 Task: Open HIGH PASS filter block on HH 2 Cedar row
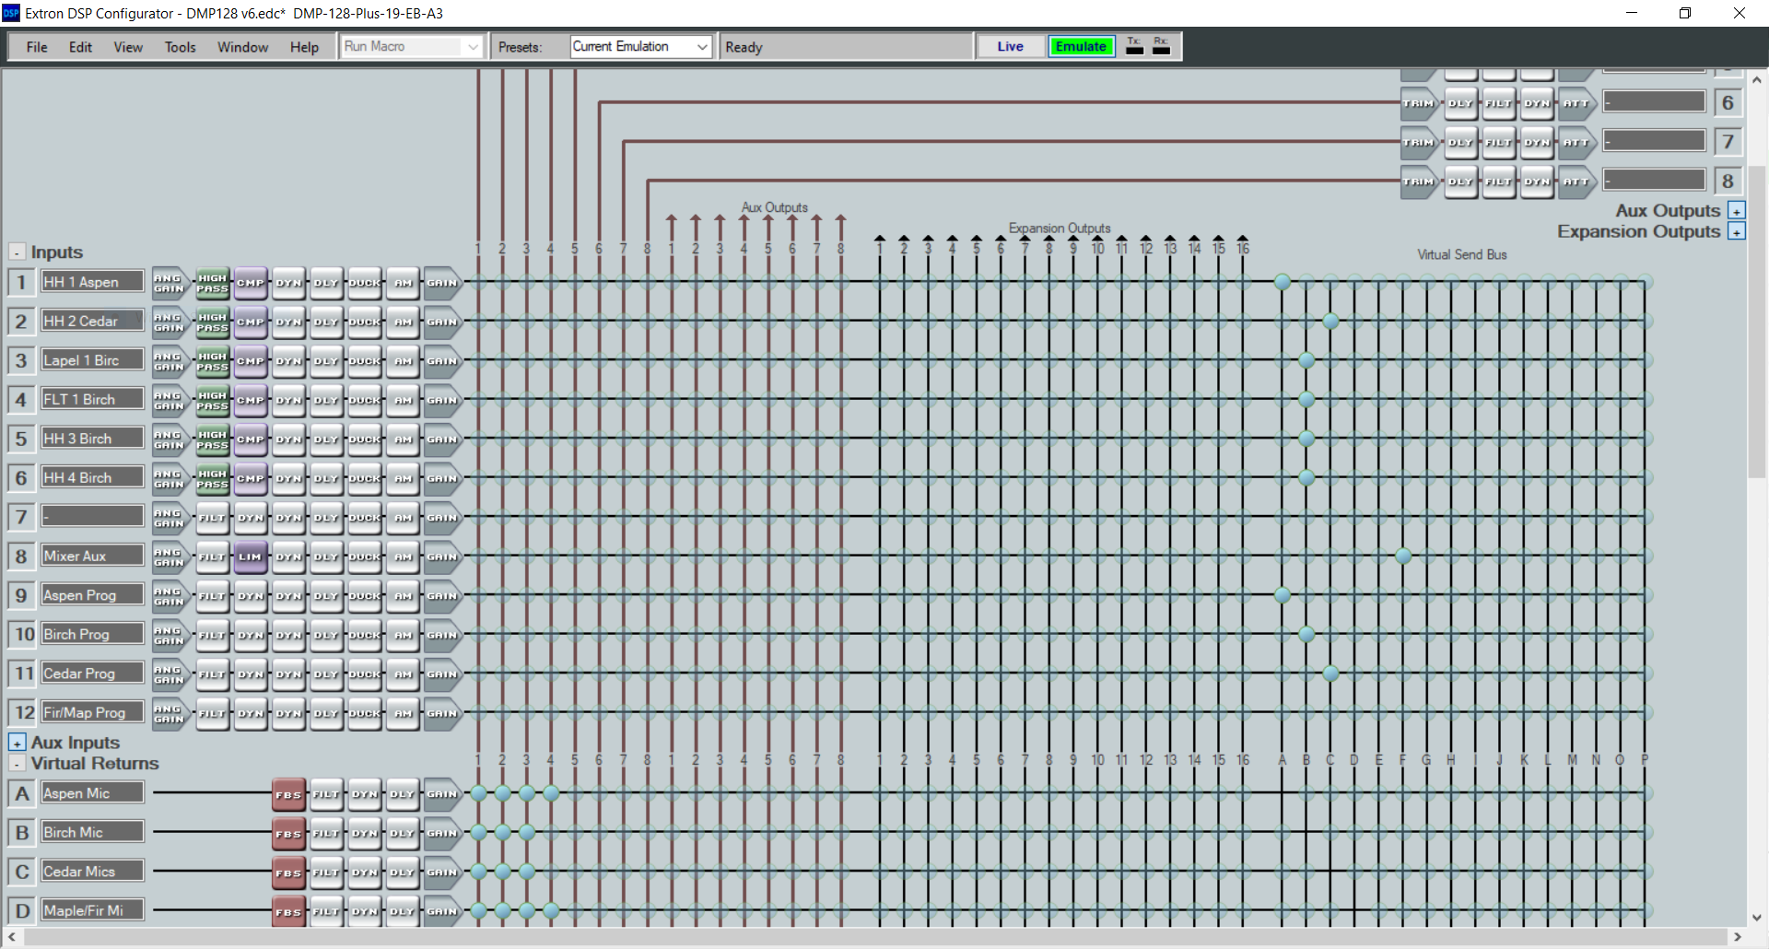click(x=212, y=322)
